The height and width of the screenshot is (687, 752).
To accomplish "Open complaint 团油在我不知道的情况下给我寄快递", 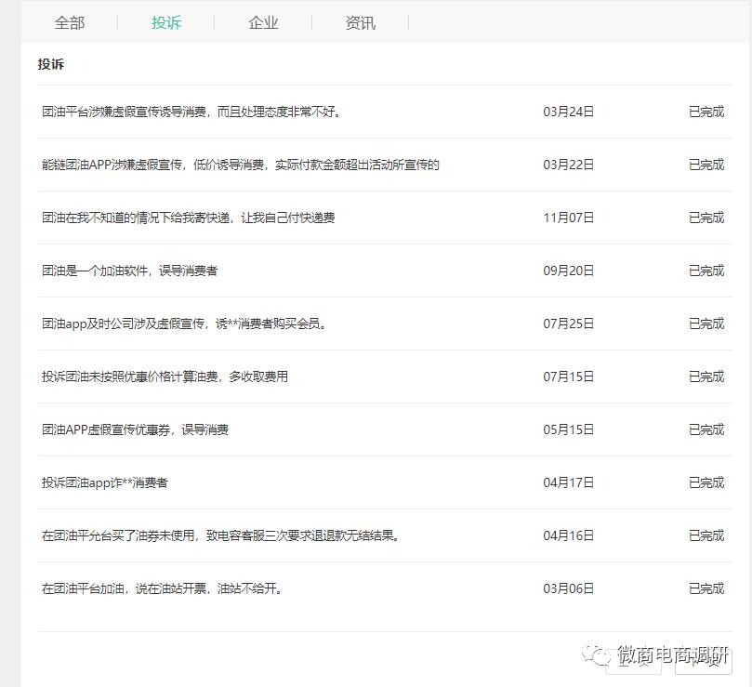I will [189, 218].
